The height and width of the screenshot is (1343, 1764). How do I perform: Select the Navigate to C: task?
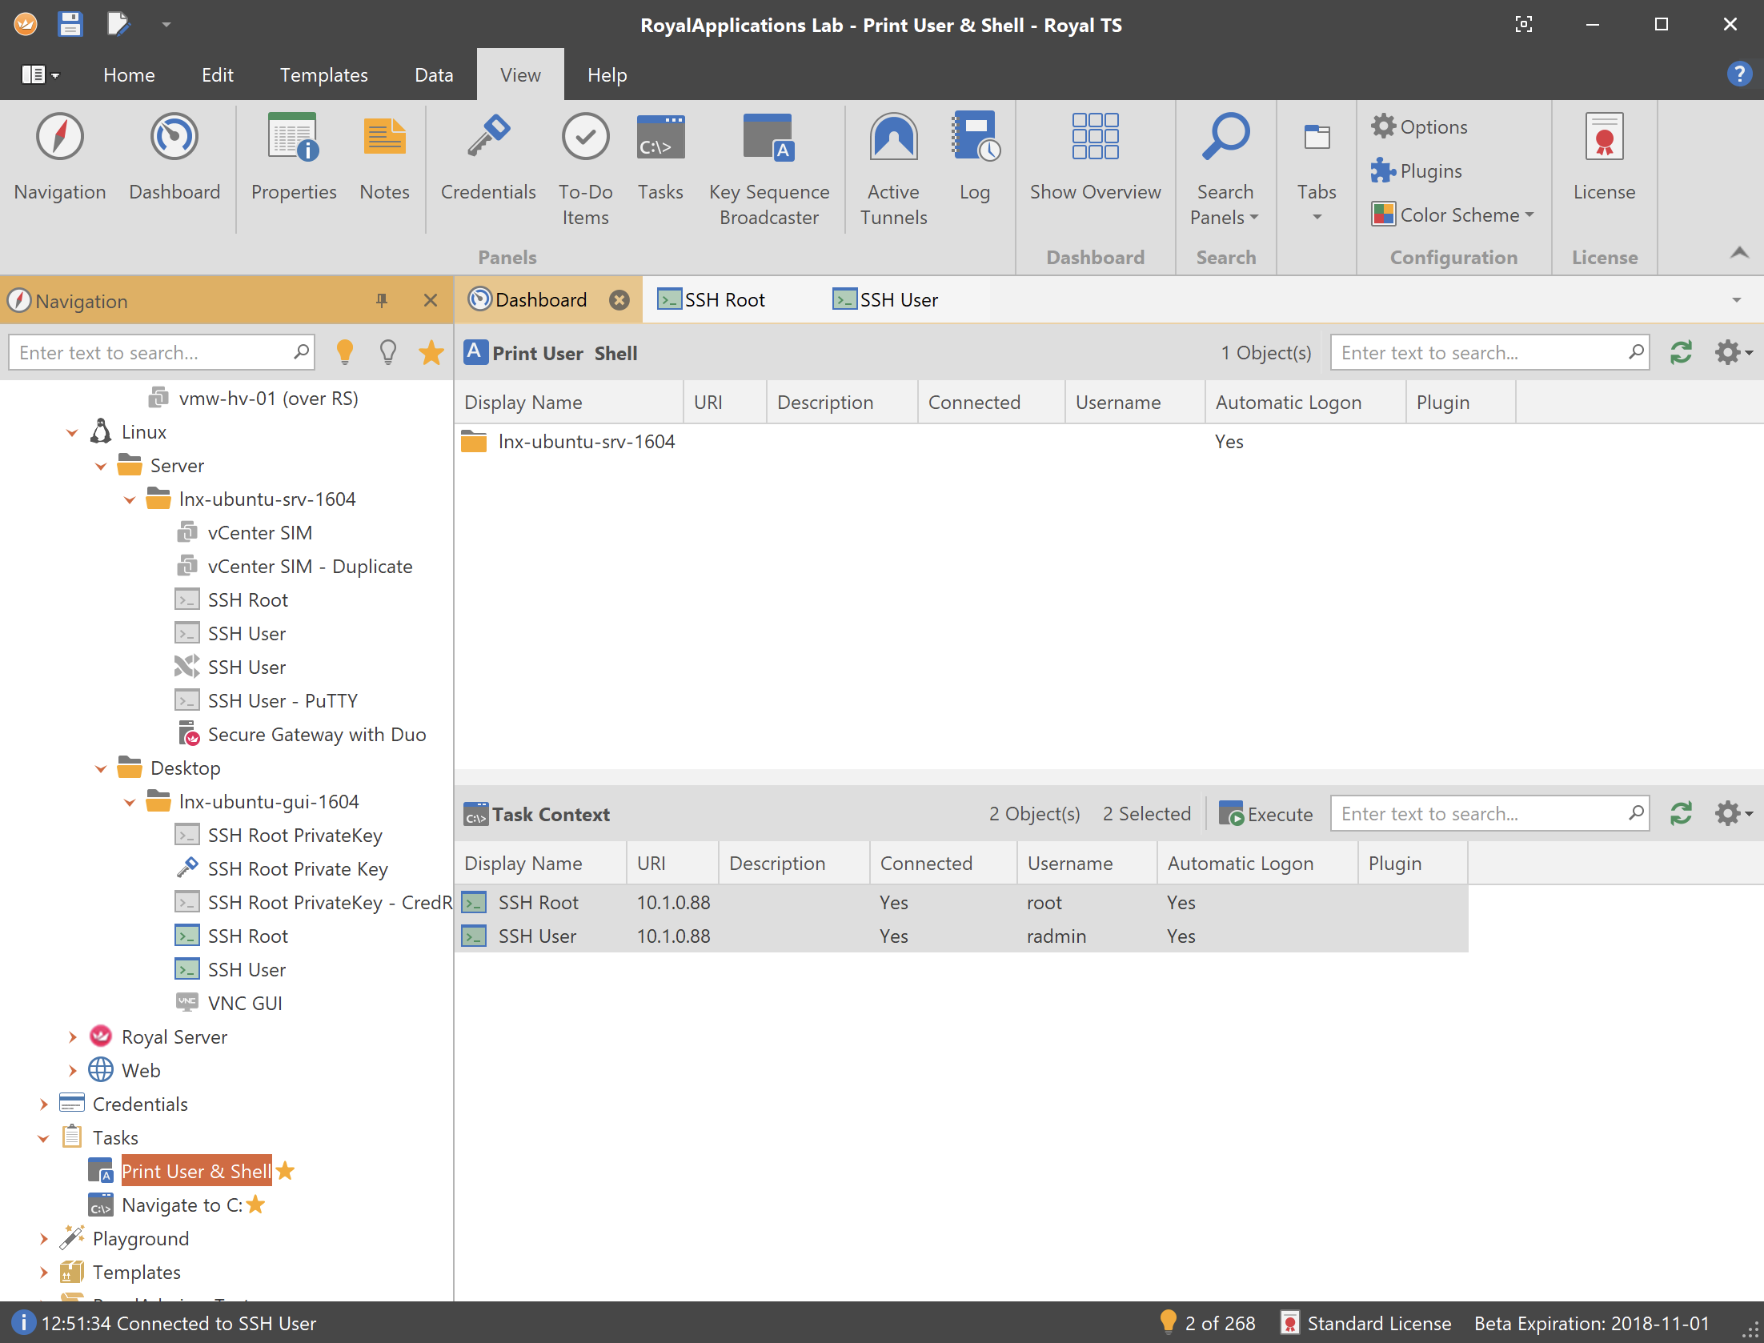pos(181,1205)
